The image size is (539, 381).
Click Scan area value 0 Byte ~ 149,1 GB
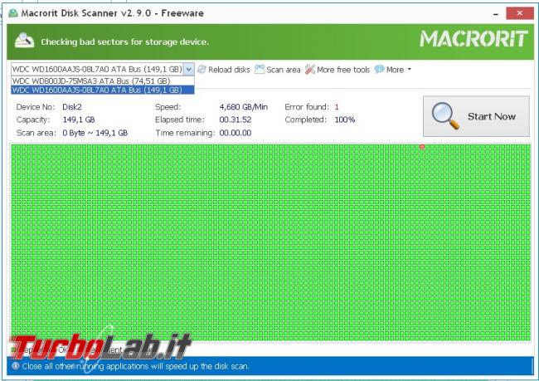(x=95, y=133)
